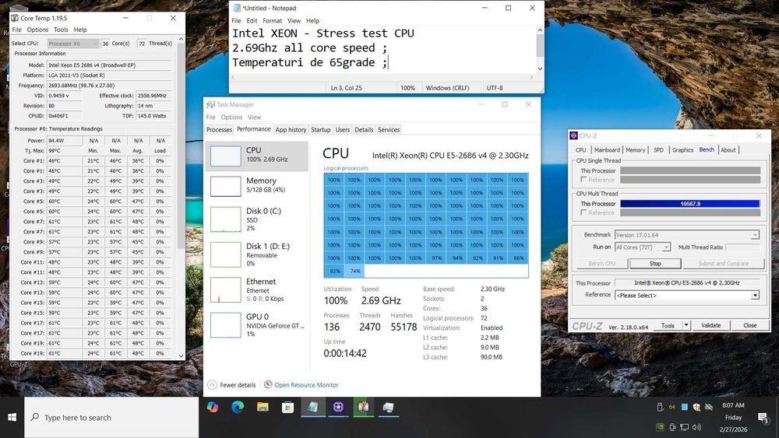This screenshot has height=438, width=779.
Task: Open the notification center icon
Action: pos(763,418)
